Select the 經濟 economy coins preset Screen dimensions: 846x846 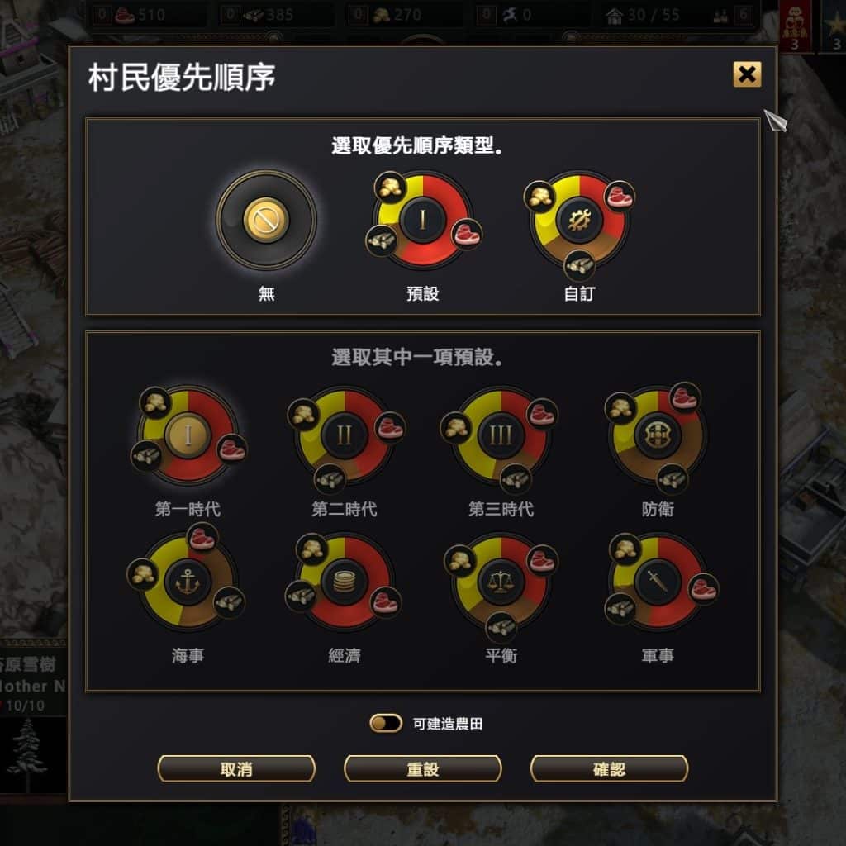point(345,582)
